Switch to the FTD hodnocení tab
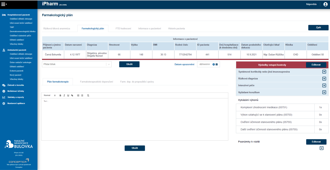 pos(123,28)
